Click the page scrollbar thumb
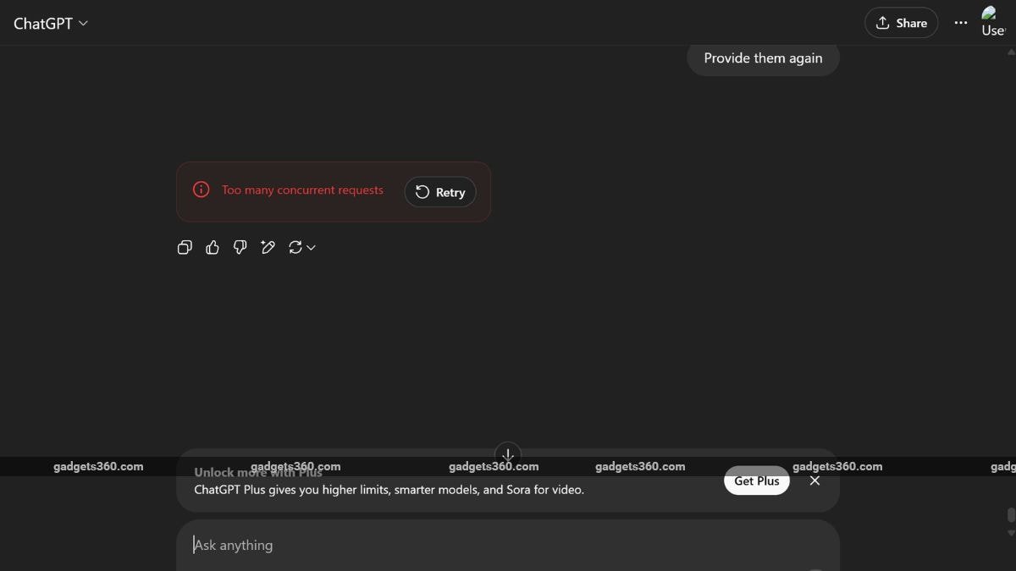Screen dimensions: 1016x571 [1011, 515]
